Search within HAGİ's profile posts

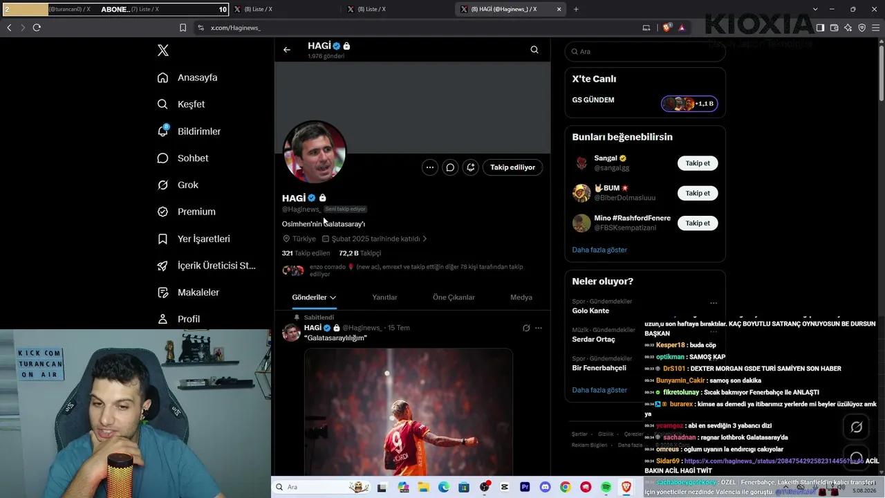(534, 50)
